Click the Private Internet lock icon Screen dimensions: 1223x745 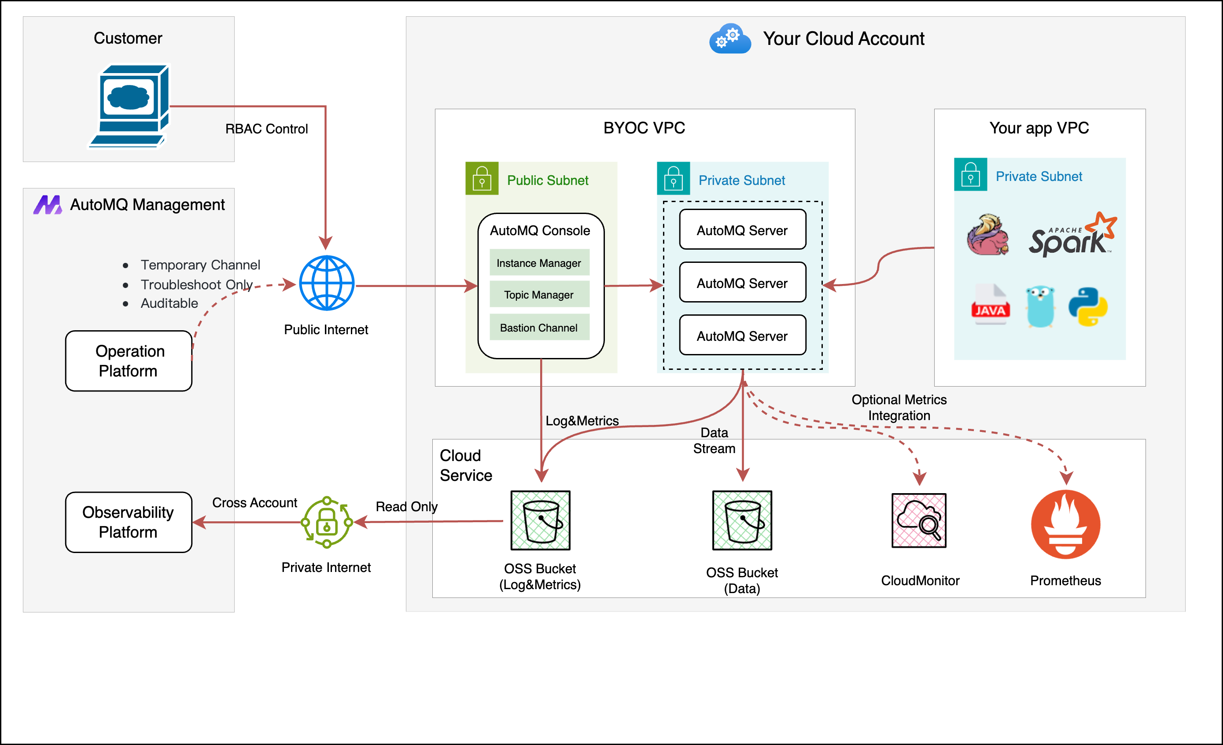(x=327, y=522)
